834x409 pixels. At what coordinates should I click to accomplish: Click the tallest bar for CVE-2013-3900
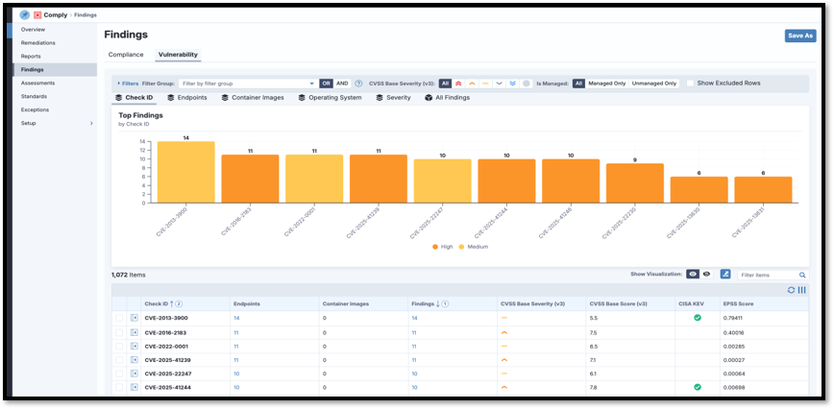coord(185,173)
